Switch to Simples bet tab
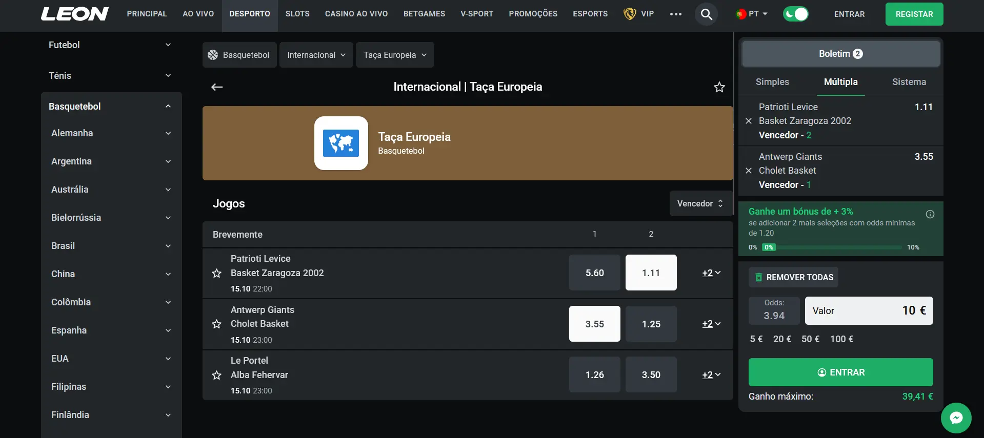This screenshot has width=984, height=438. (x=772, y=82)
